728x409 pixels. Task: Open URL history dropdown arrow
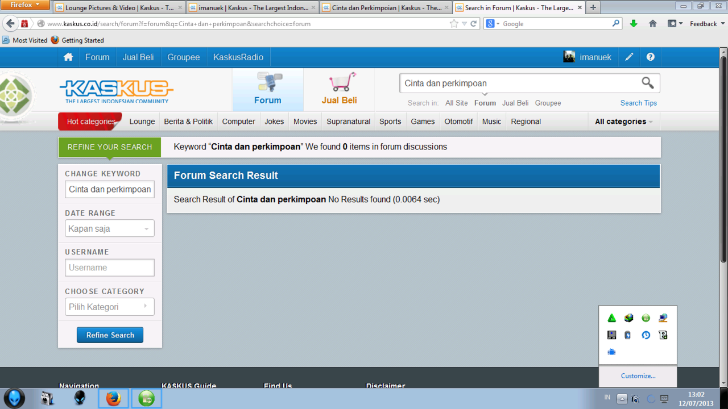point(464,24)
